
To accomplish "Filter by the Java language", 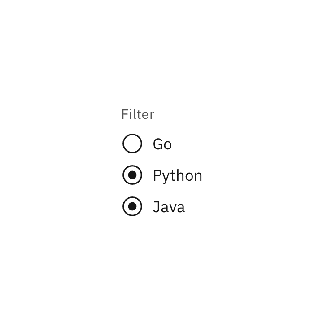I will (132, 207).
